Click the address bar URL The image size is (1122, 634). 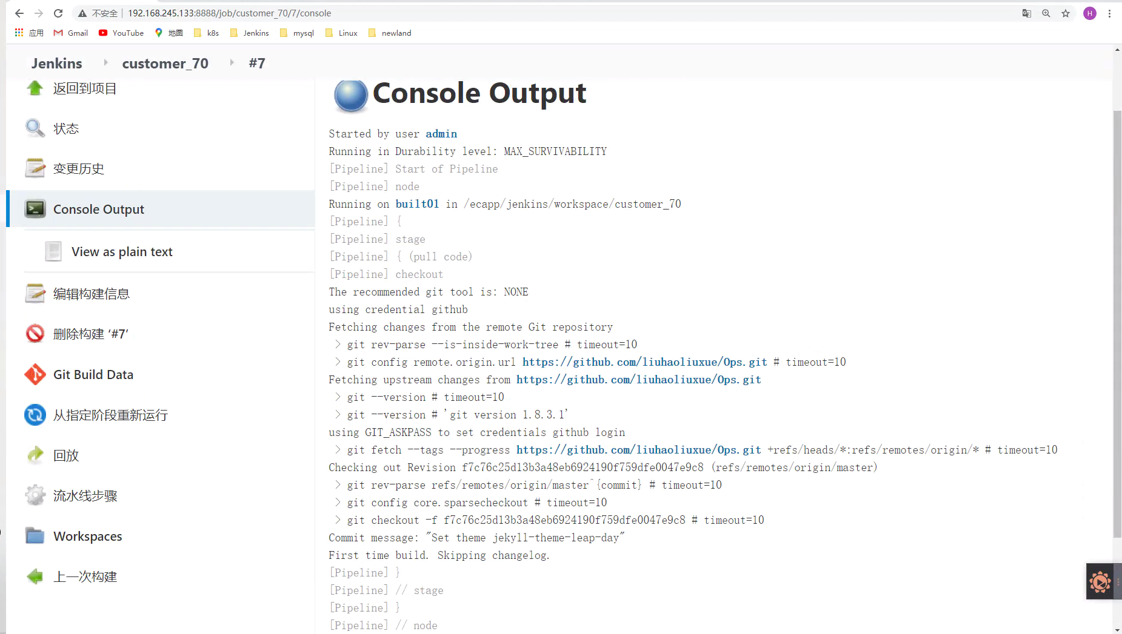229,13
